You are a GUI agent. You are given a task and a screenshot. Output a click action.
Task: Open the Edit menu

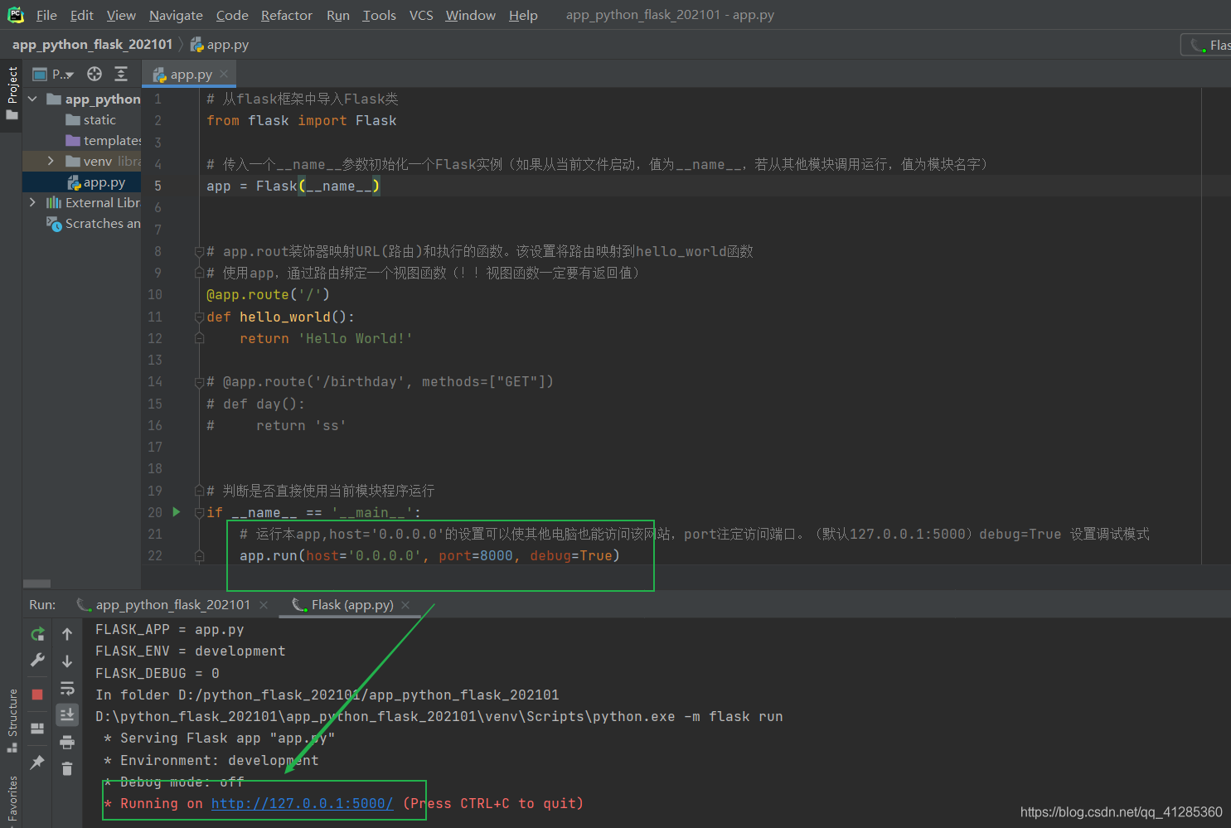click(81, 15)
